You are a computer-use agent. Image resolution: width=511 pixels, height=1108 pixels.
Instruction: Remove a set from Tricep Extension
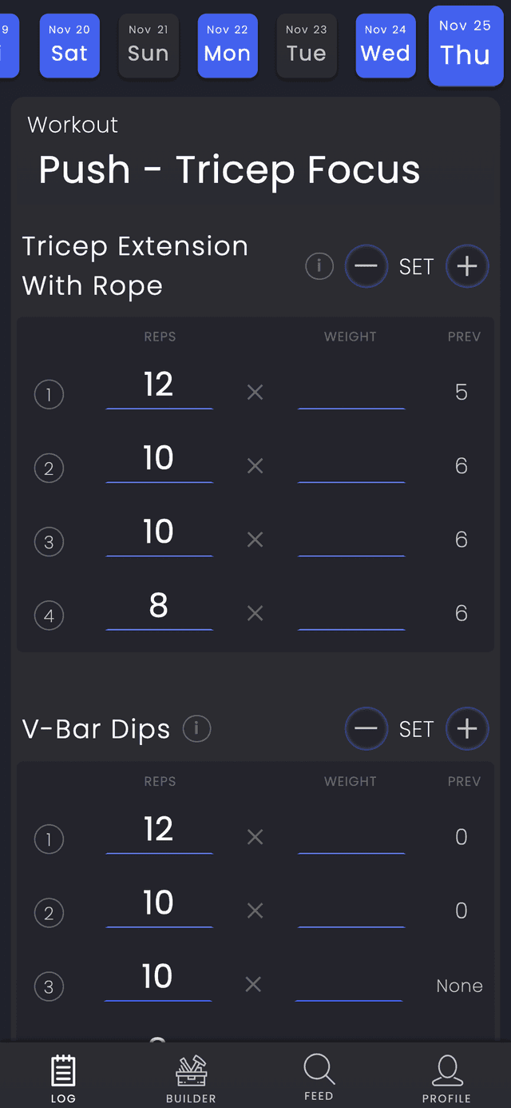pos(366,266)
